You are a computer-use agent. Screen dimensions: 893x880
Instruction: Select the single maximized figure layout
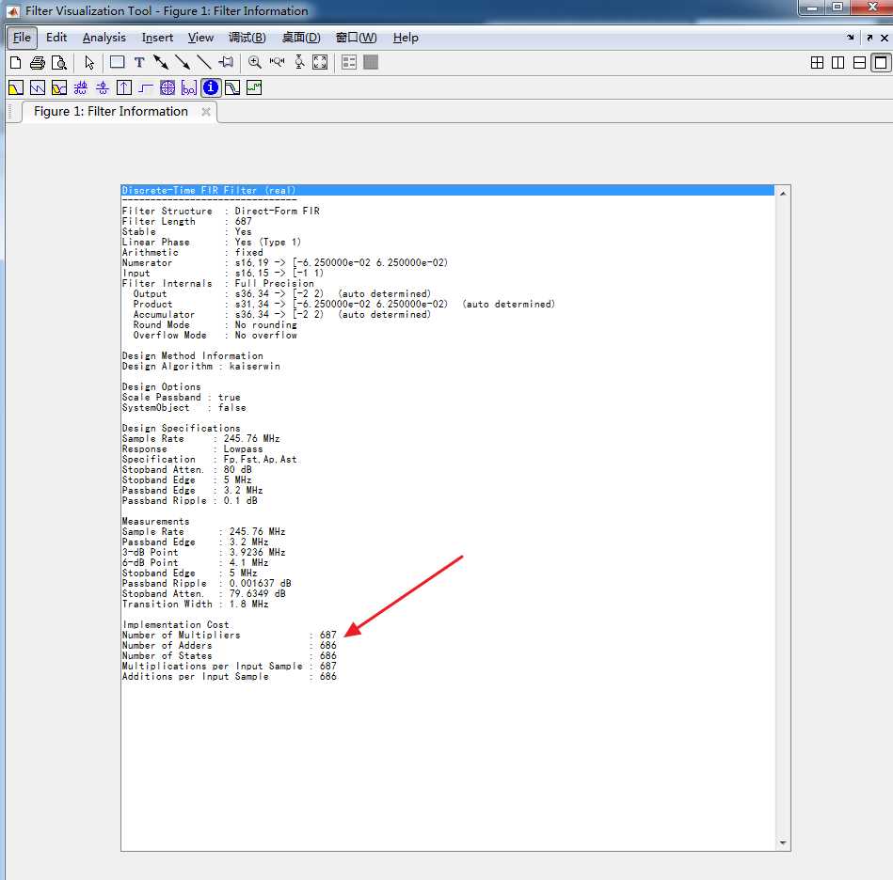pos(881,63)
